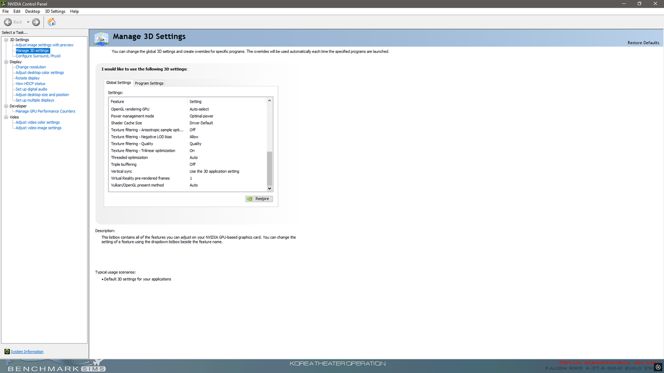Click the 'Driver Default' setting value
664x373 pixels.
[201, 123]
